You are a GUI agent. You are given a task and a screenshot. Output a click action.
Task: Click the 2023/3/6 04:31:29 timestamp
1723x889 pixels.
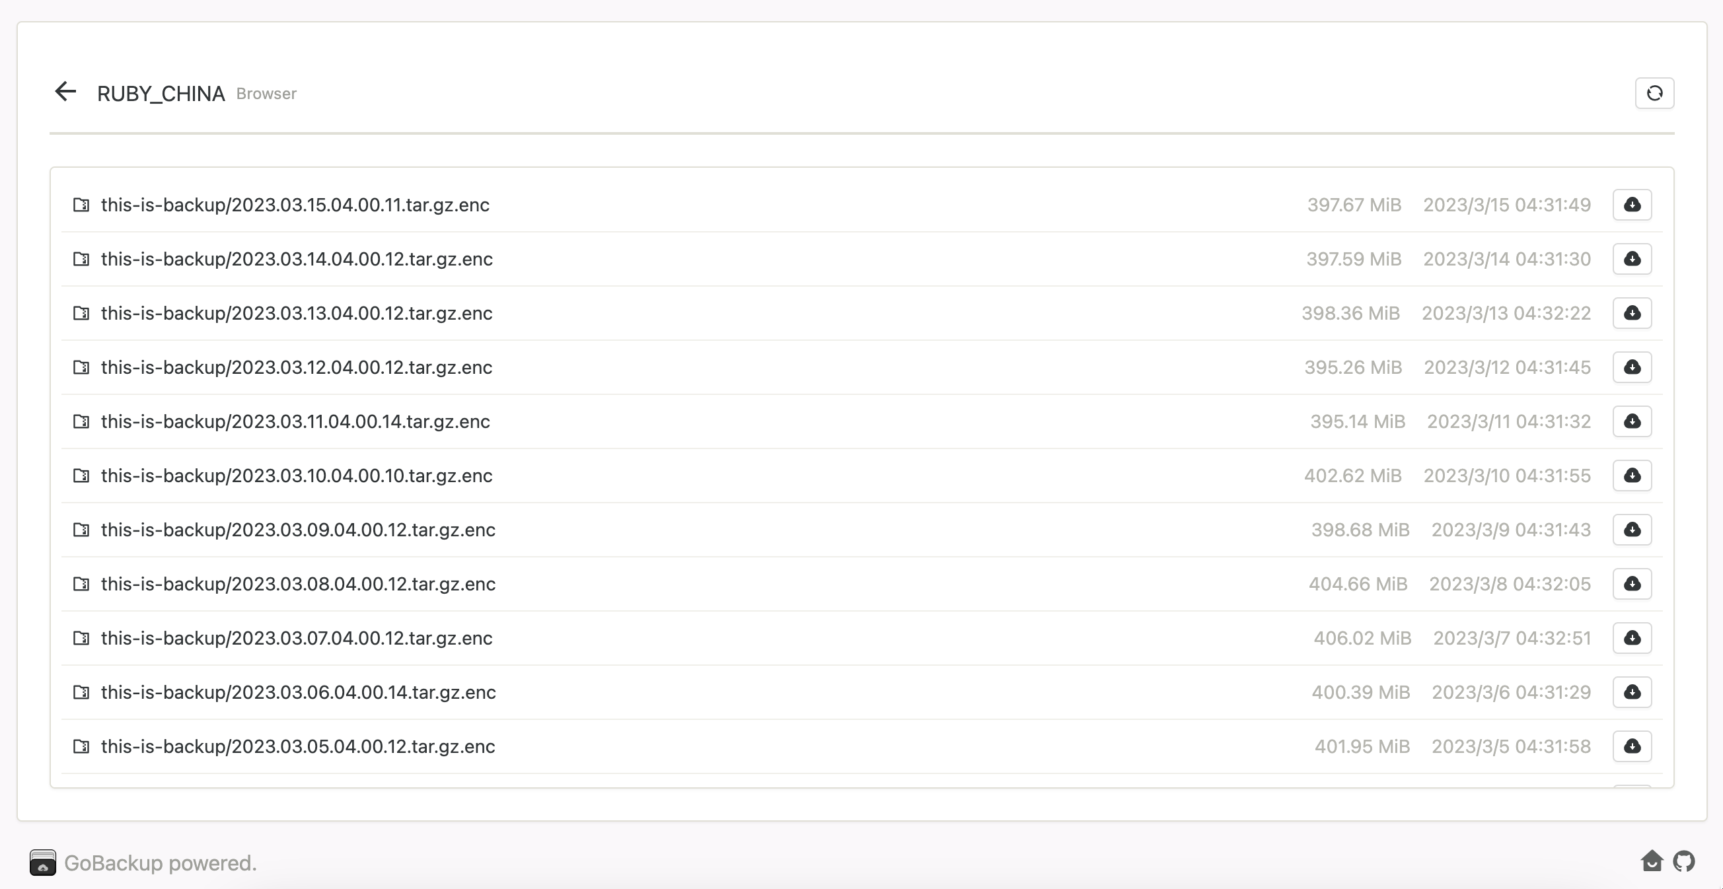tap(1512, 692)
